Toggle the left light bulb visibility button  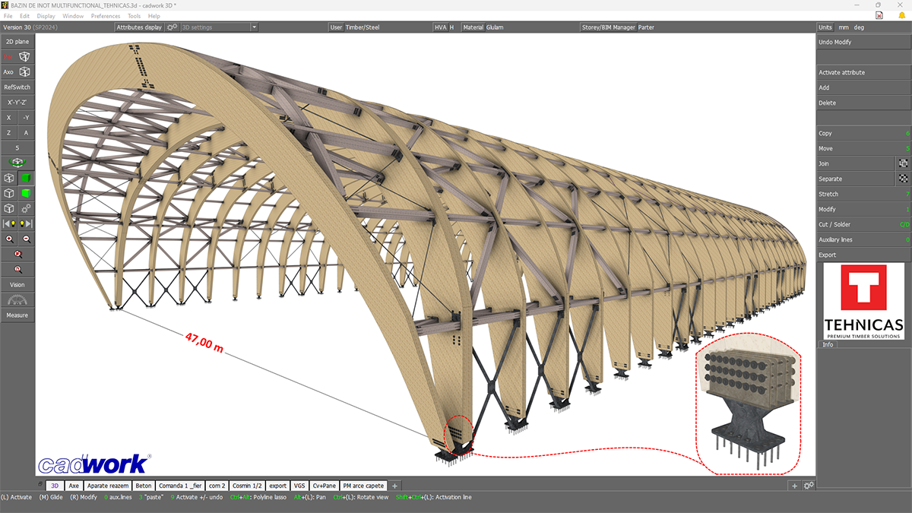pos(9,223)
